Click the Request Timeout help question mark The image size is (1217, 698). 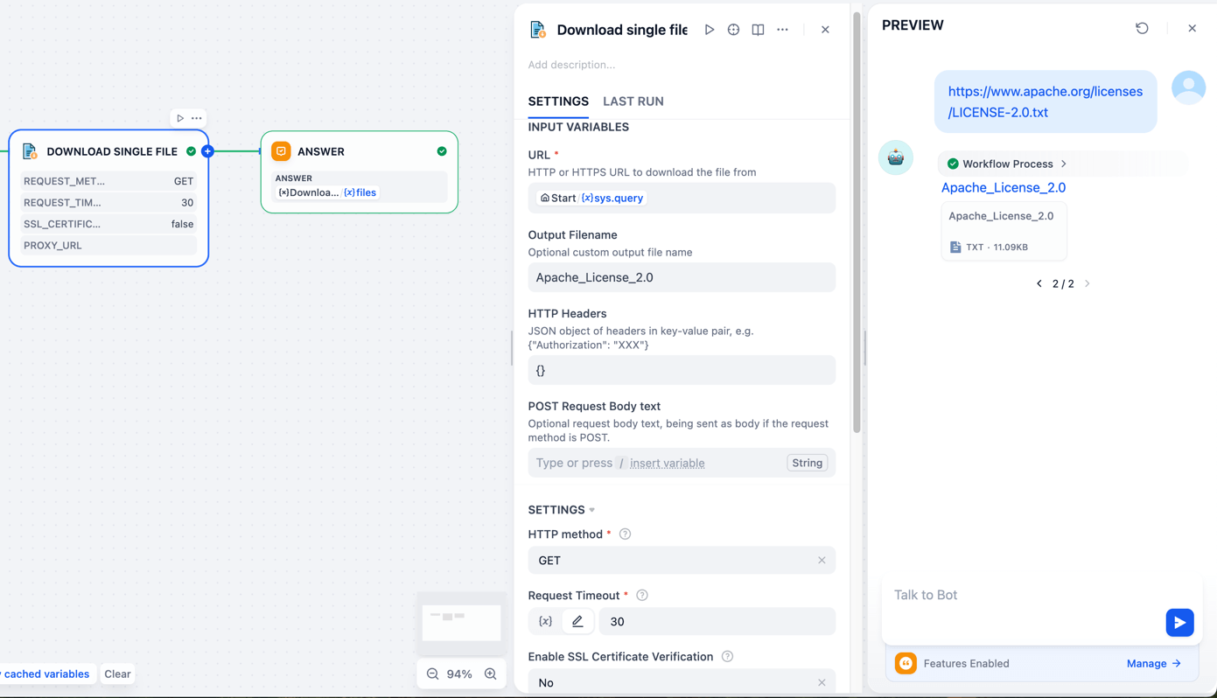pos(642,596)
